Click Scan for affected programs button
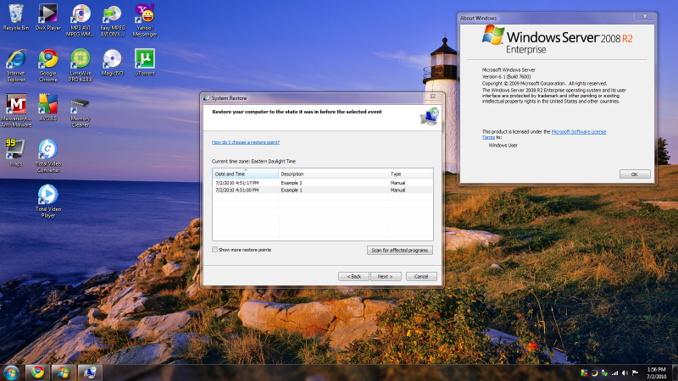Image resolution: width=678 pixels, height=381 pixels. pyautogui.click(x=399, y=250)
